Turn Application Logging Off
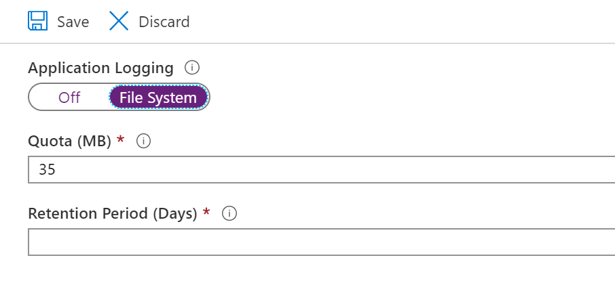 click(69, 97)
